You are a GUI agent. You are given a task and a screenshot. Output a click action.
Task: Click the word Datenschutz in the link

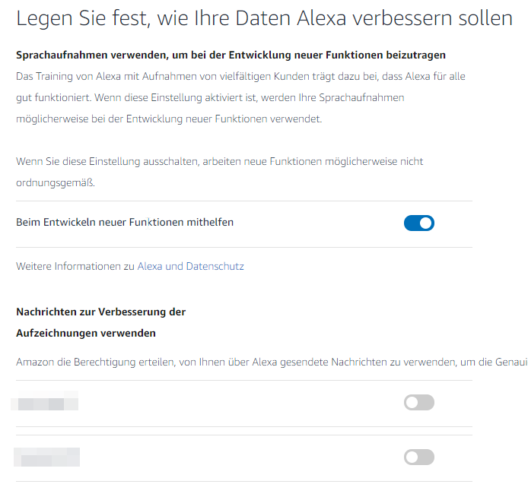215,266
